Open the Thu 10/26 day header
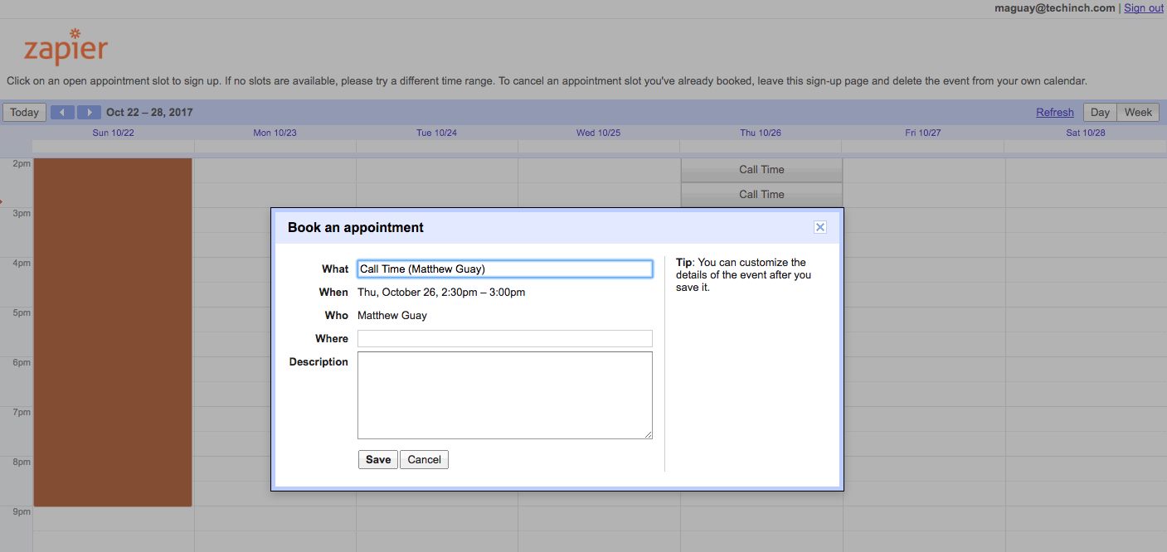 [761, 133]
